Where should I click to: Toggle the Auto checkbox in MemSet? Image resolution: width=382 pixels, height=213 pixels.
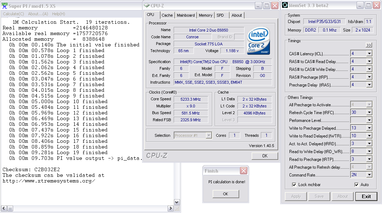coord(356,185)
